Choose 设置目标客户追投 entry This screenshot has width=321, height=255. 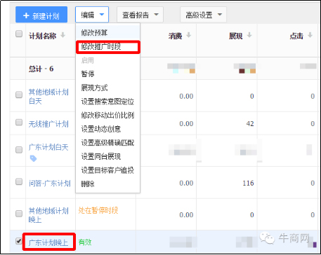(107, 170)
